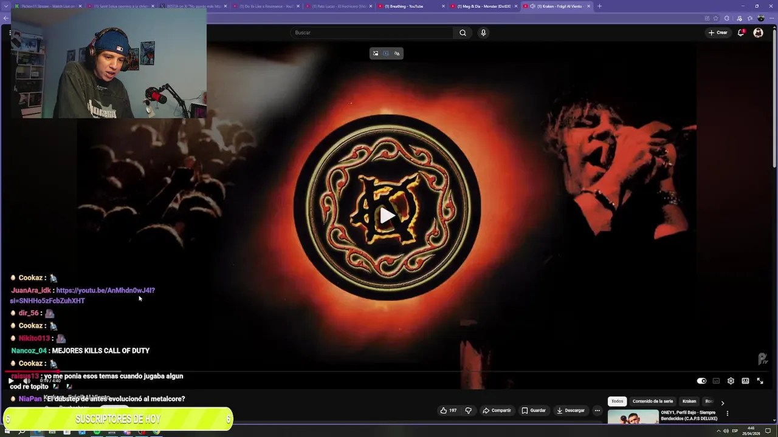Image resolution: width=778 pixels, height=437 pixels.
Task: Open options for ONEY1 Perfil Bajo video
Action: click(727, 414)
